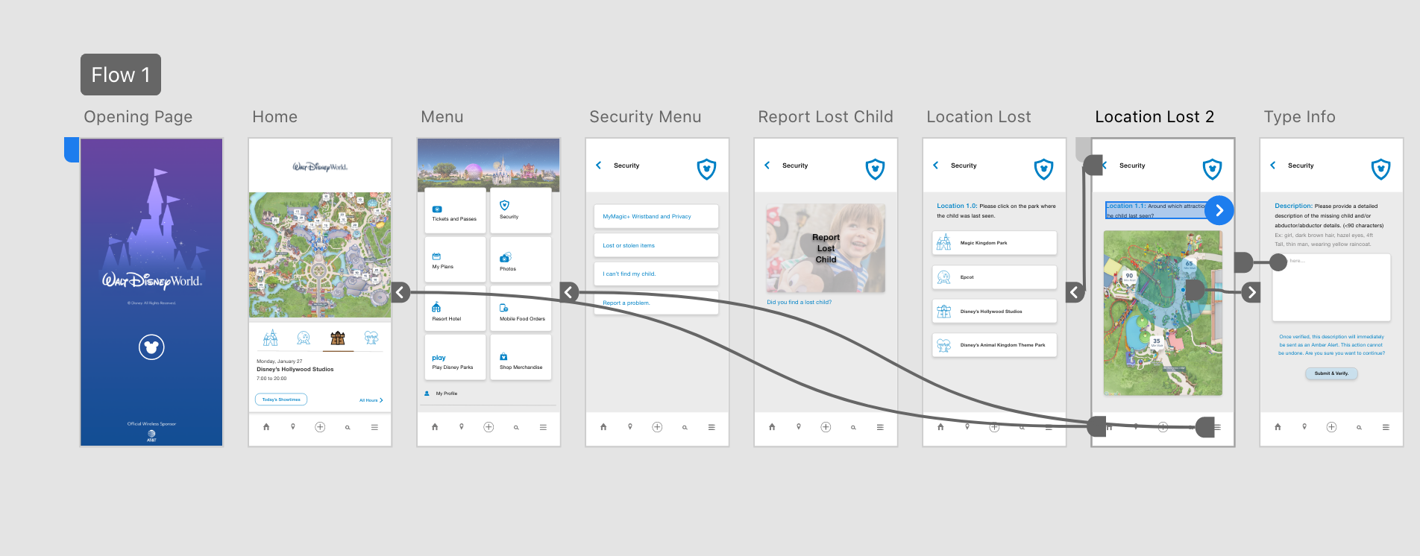1420x556 pixels.
Task: Click Submit & Verify button on Type Info
Action: [1331, 373]
